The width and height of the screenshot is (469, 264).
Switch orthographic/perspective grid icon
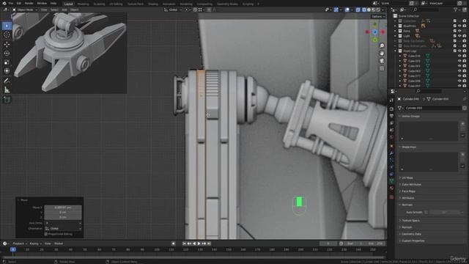coord(382,68)
